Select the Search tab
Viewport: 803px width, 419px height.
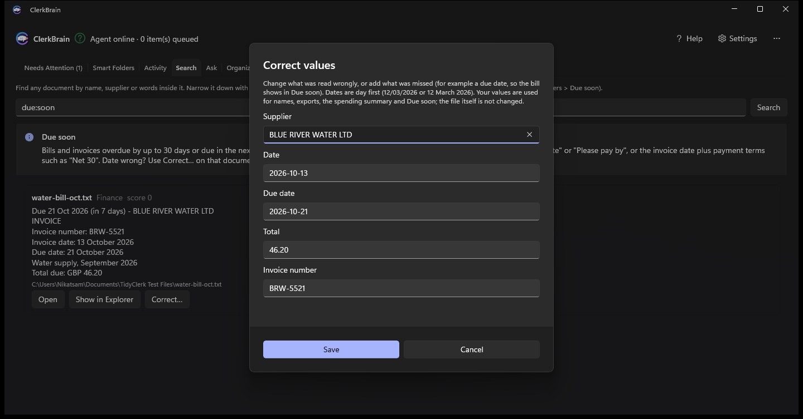pyautogui.click(x=186, y=68)
